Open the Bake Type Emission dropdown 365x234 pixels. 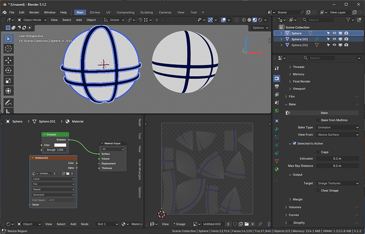pos(337,127)
